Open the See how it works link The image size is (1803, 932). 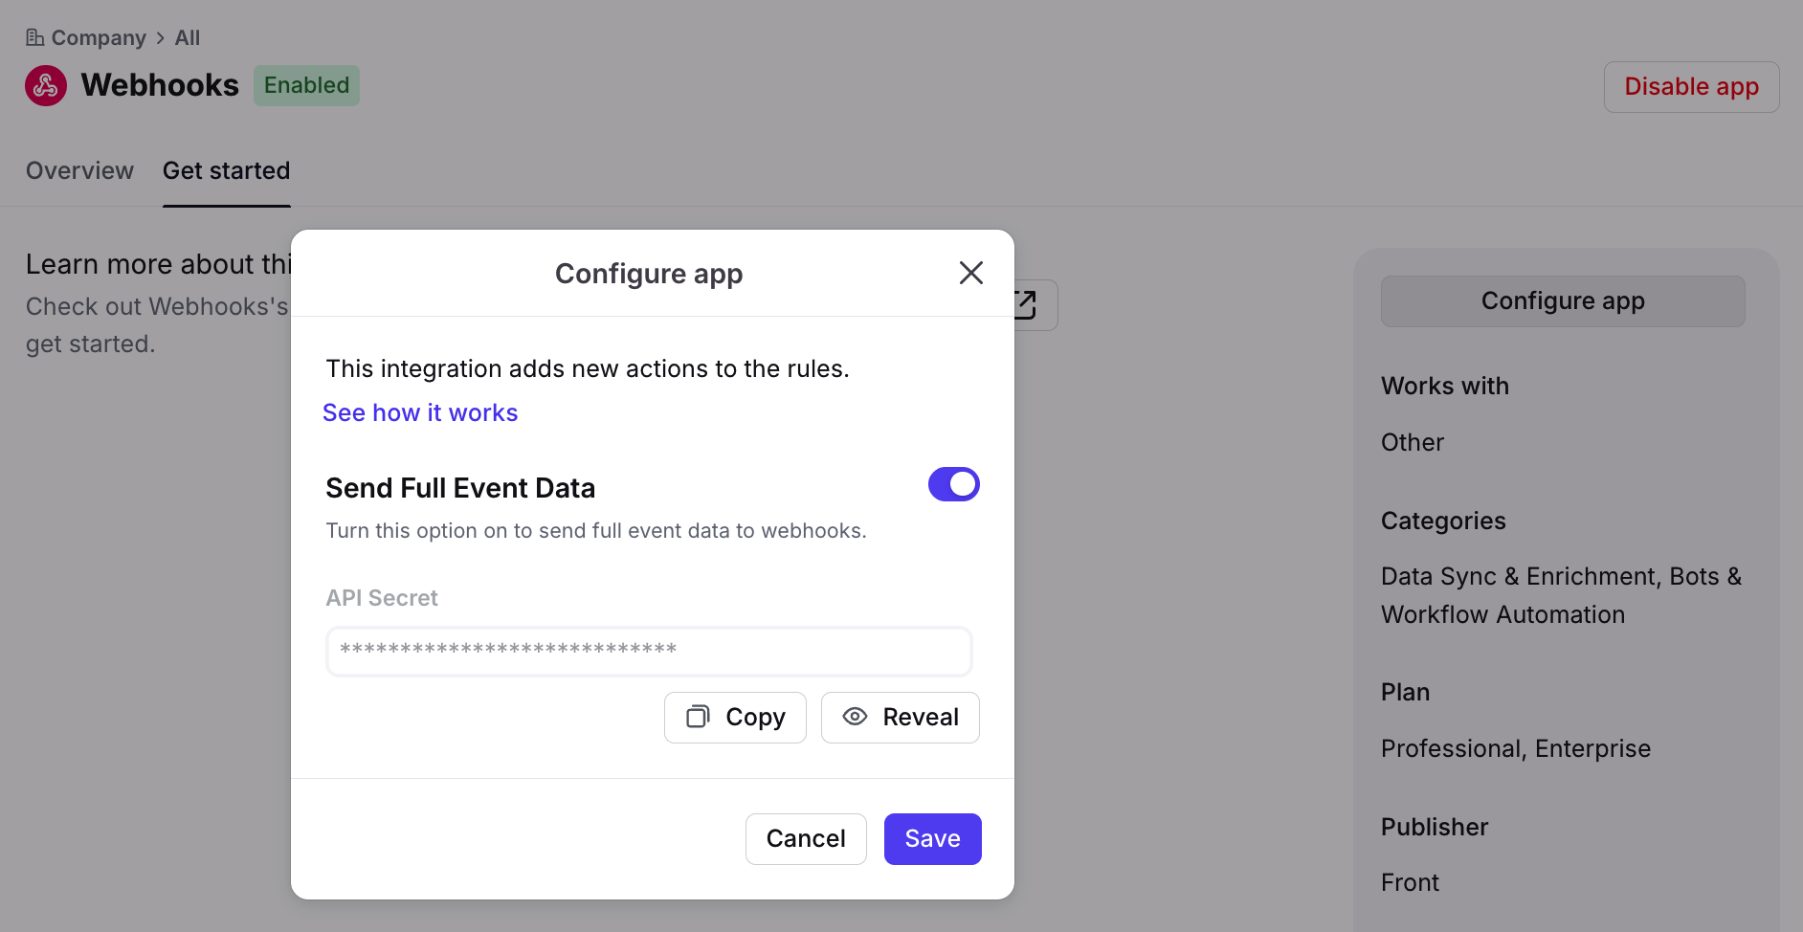click(x=420, y=412)
